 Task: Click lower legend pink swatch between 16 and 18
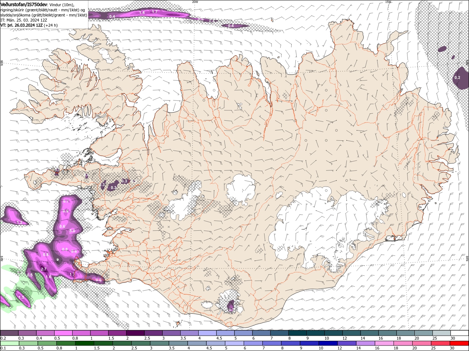pos(384,343)
